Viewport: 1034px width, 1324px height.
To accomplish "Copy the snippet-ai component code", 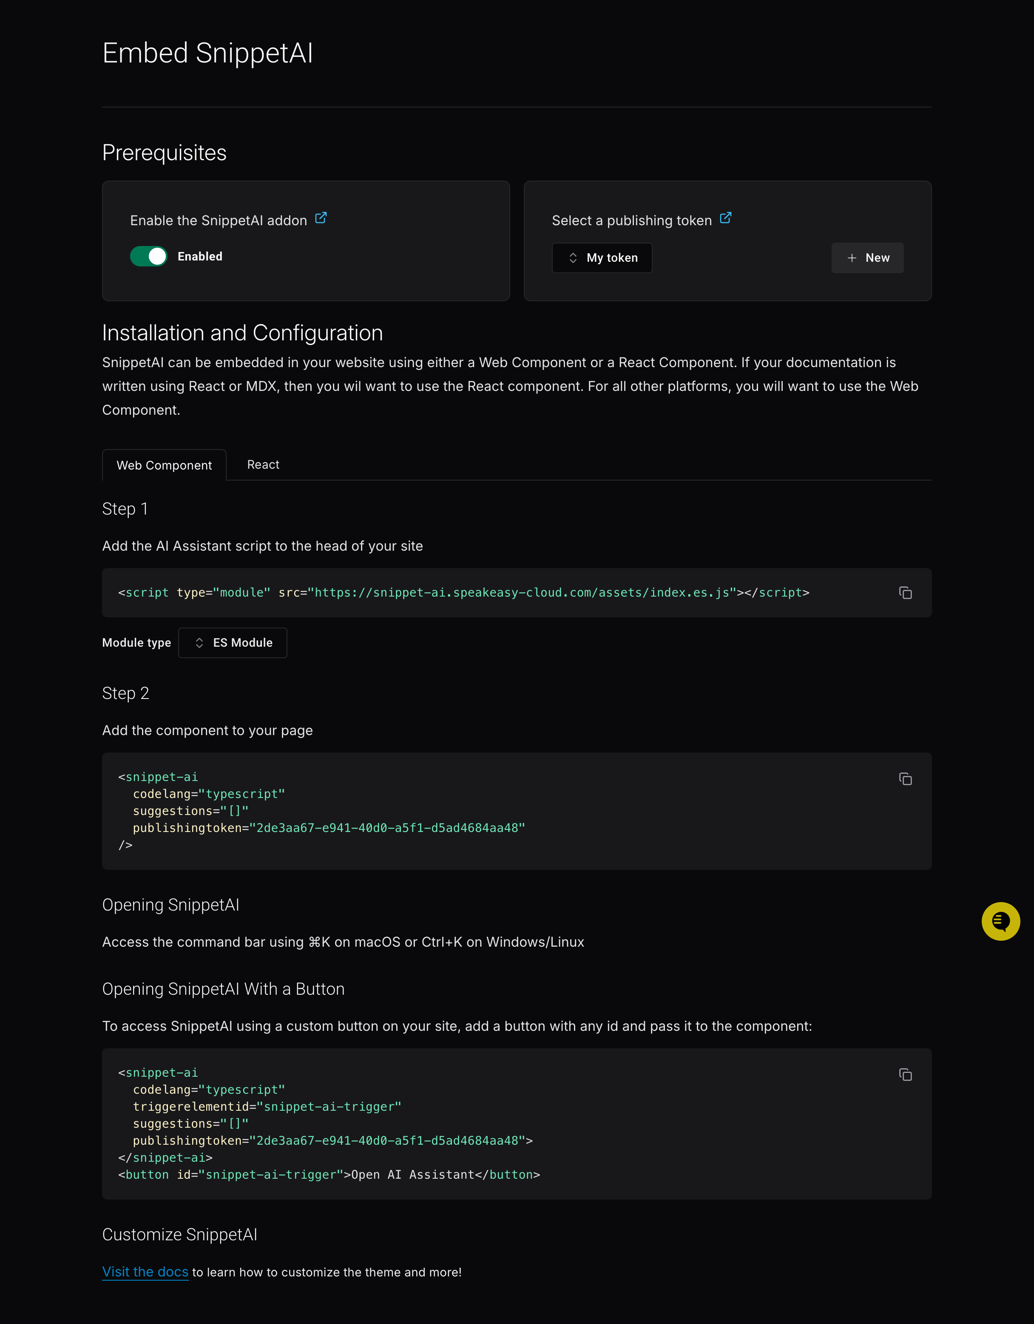I will pyautogui.click(x=906, y=780).
